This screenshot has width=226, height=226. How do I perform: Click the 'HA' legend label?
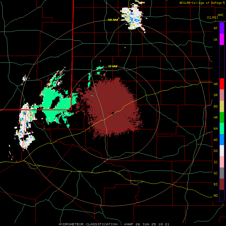coord(215,84)
